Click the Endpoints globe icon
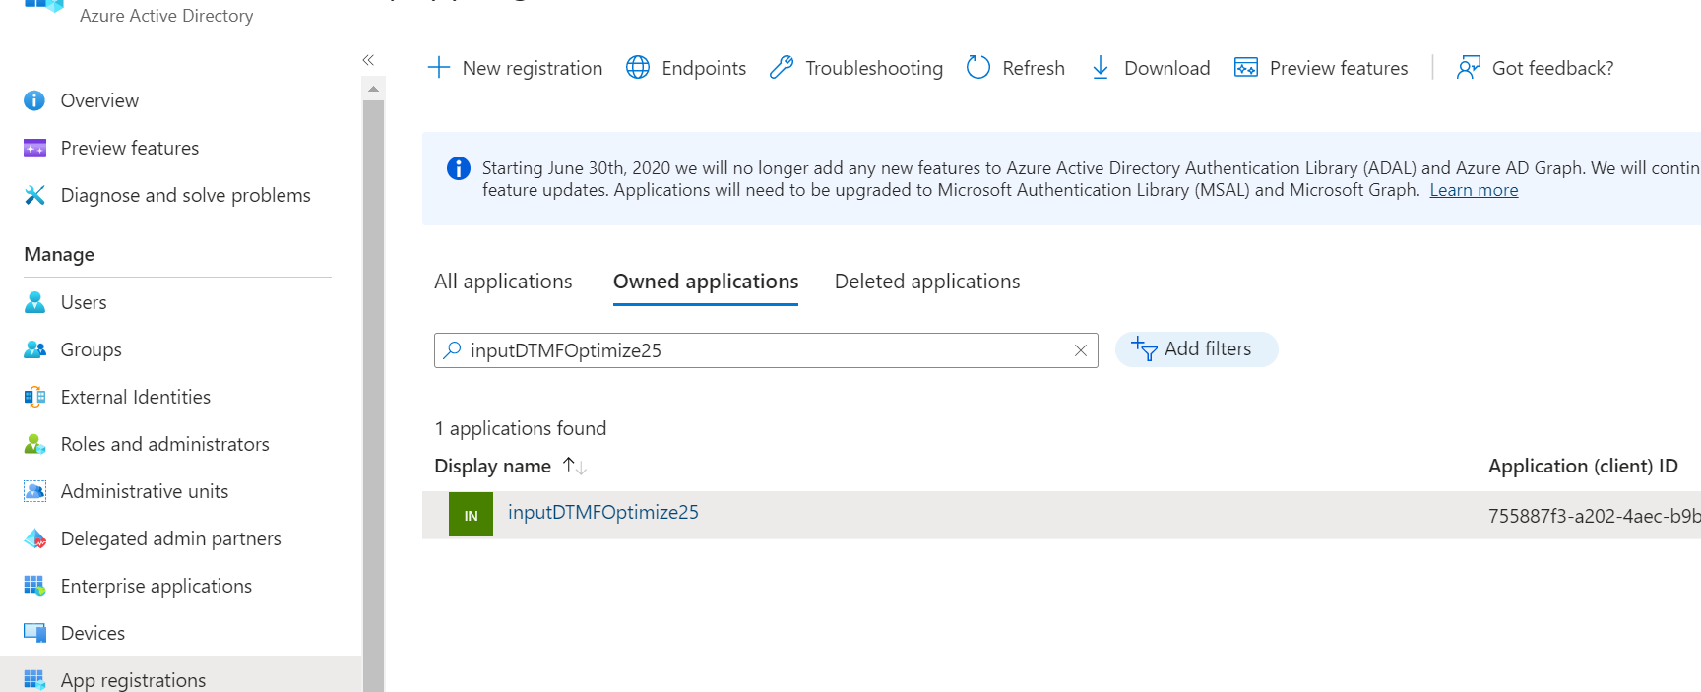Image resolution: width=1701 pixels, height=692 pixels. 638,67
